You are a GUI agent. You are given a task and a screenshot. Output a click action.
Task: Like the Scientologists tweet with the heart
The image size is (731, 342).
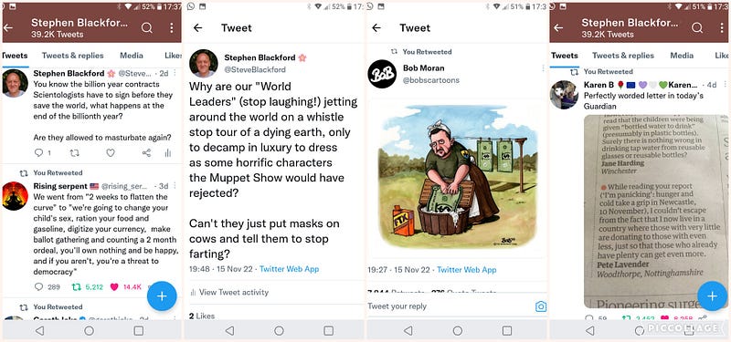coord(110,152)
